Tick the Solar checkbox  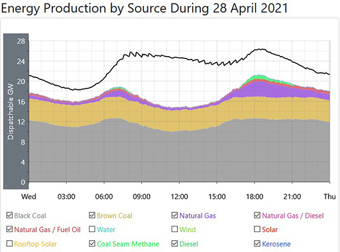pyautogui.click(x=258, y=230)
